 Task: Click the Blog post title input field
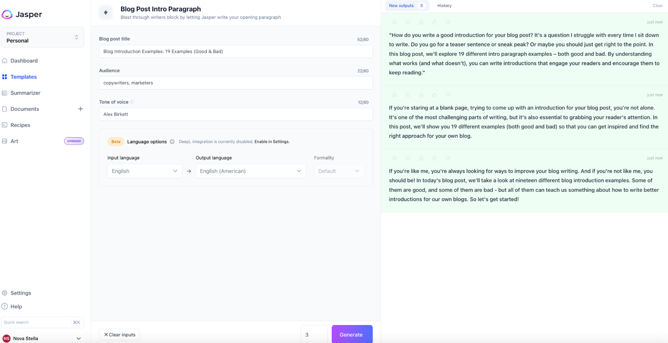tap(236, 51)
